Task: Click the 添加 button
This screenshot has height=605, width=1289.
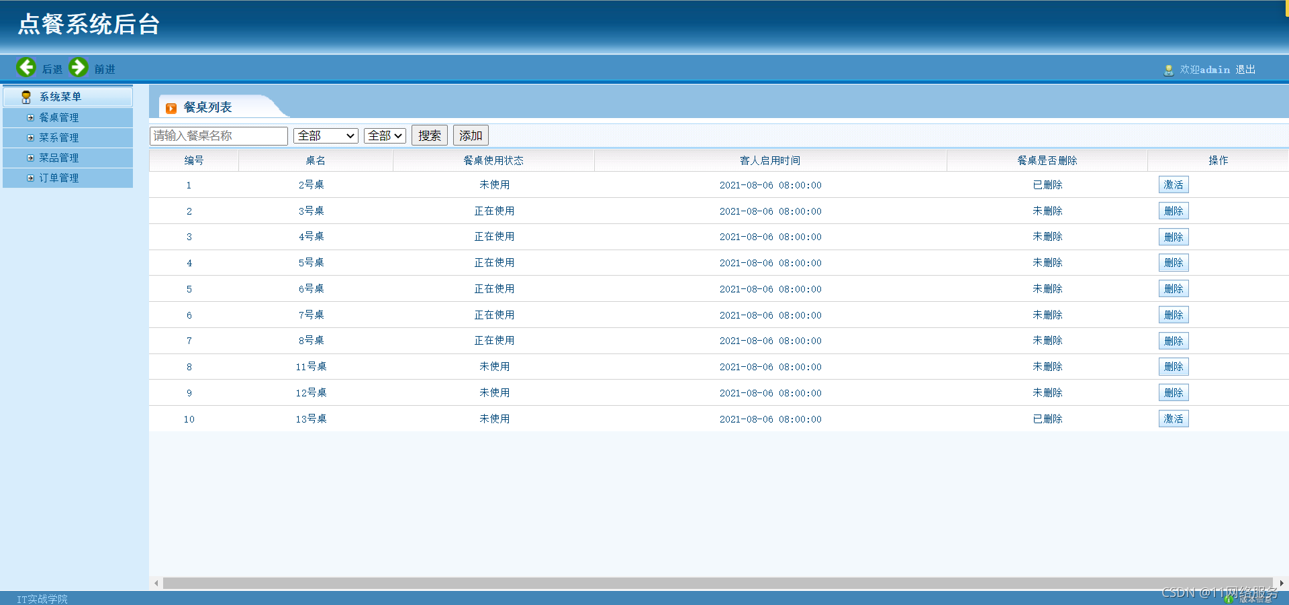Action: (471, 135)
